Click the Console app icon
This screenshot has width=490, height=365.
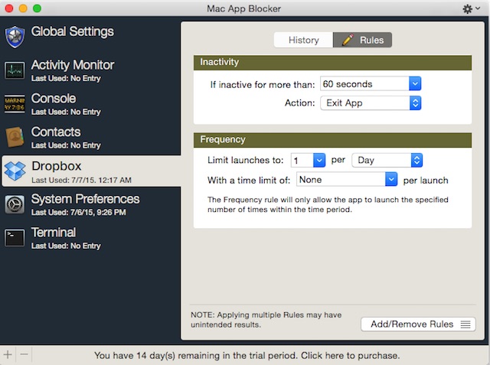pyautogui.click(x=15, y=104)
